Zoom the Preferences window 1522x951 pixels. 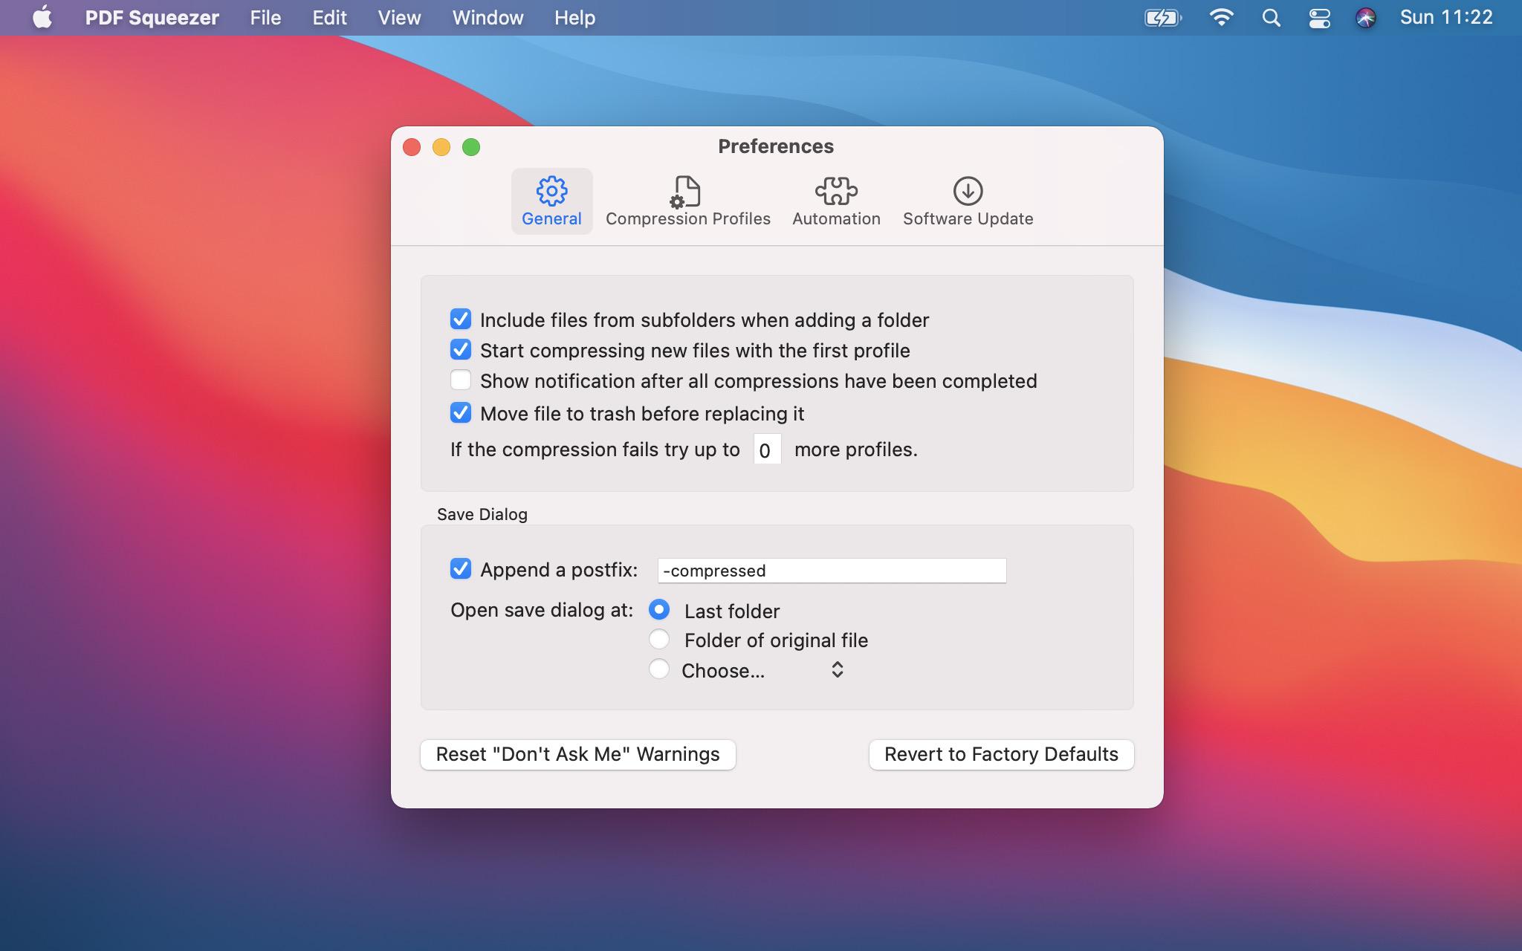(x=471, y=147)
